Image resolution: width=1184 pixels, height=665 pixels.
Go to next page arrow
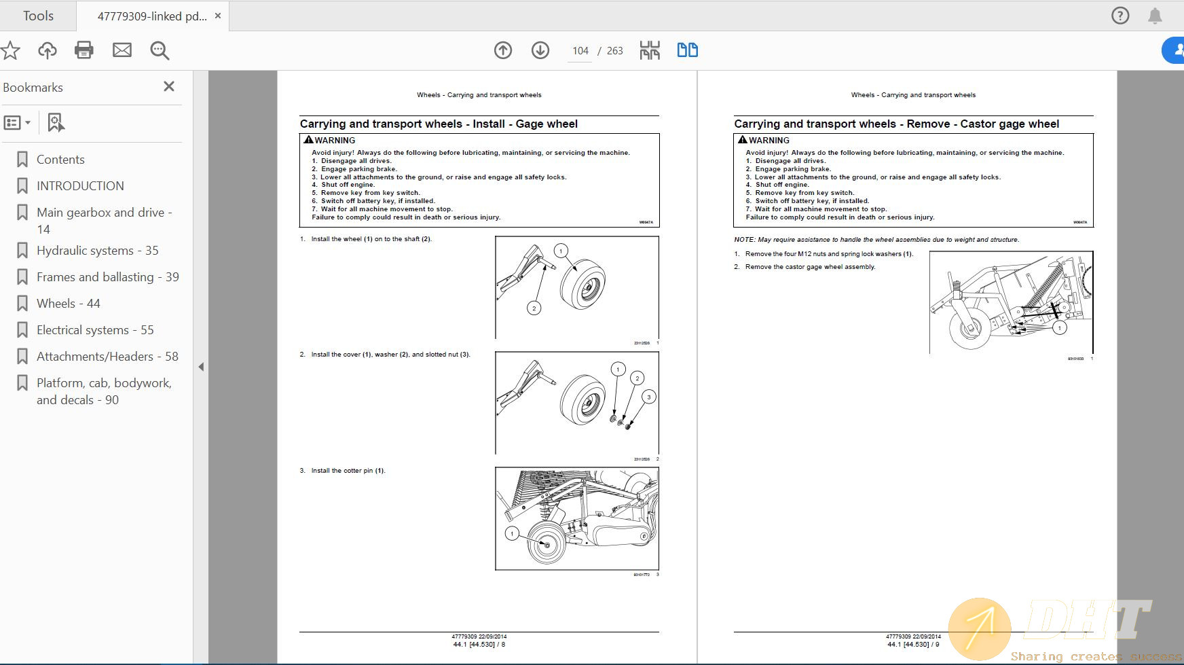(x=540, y=50)
